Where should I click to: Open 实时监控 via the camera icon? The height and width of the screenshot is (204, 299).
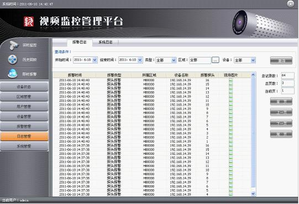[x=13, y=45]
